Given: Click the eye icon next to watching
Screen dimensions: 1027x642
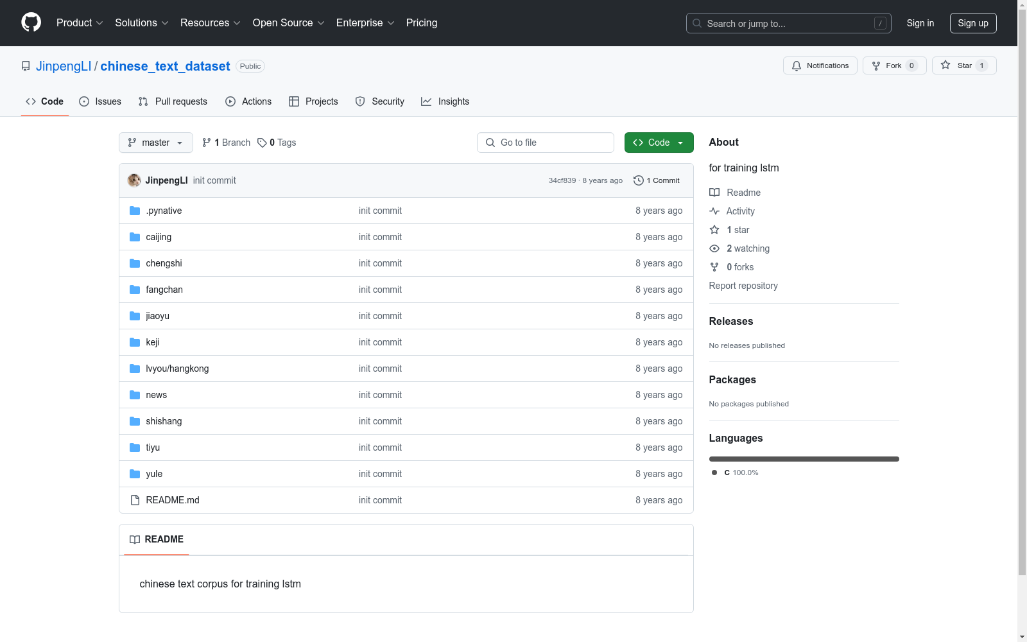Looking at the screenshot, I should pyautogui.click(x=714, y=248).
